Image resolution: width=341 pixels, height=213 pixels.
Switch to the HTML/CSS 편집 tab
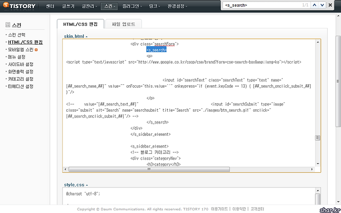(x=81, y=24)
